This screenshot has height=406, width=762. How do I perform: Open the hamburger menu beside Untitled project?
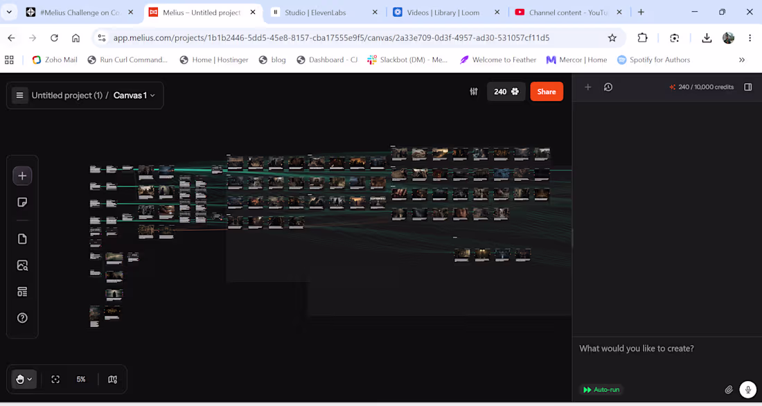pyautogui.click(x=19, y=96)
